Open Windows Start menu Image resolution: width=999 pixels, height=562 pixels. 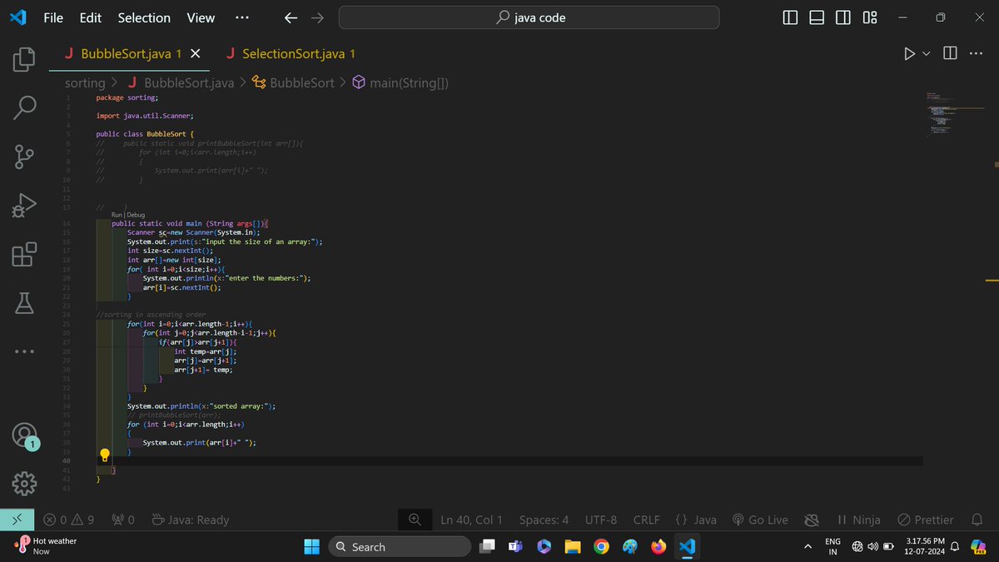(x=311, y=546)
